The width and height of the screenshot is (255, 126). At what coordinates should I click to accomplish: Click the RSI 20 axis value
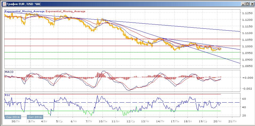pyautogui.click(x=244, y=115)
